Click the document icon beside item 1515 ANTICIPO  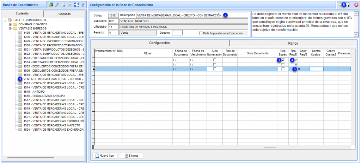click(x=20, y=92)
